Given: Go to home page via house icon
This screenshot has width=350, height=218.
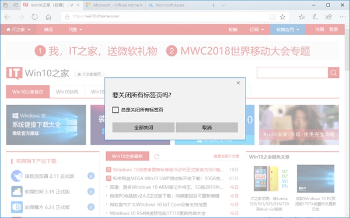Looking at the screenshot, I should coord(48,17).
